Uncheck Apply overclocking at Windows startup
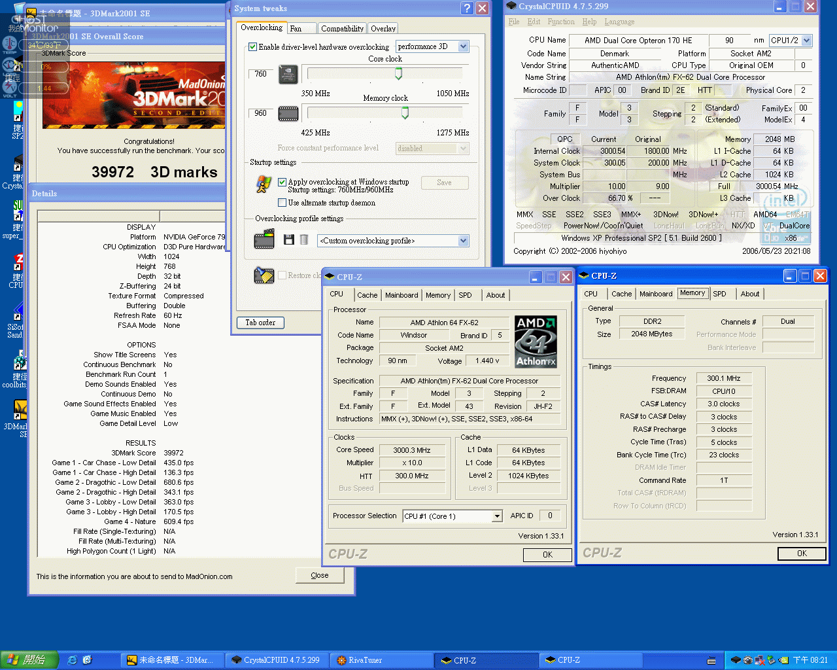The height and width of the screenshot is (670, 837). click(282, 182)
